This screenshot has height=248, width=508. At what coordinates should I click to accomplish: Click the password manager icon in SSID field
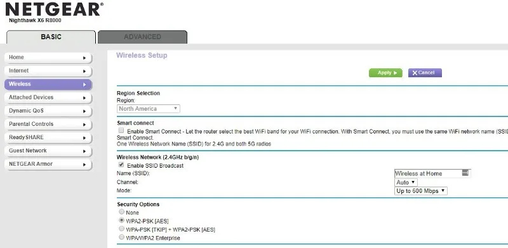click(x=465, y=173)
